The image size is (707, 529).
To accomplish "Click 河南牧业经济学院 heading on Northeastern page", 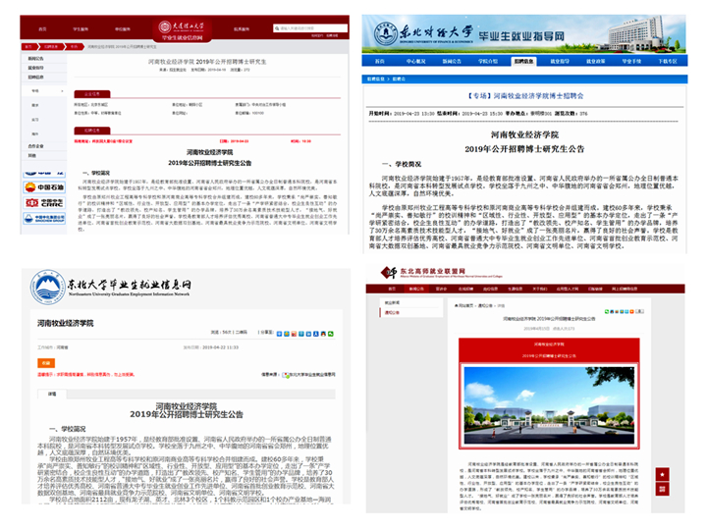I will [66, 323].
